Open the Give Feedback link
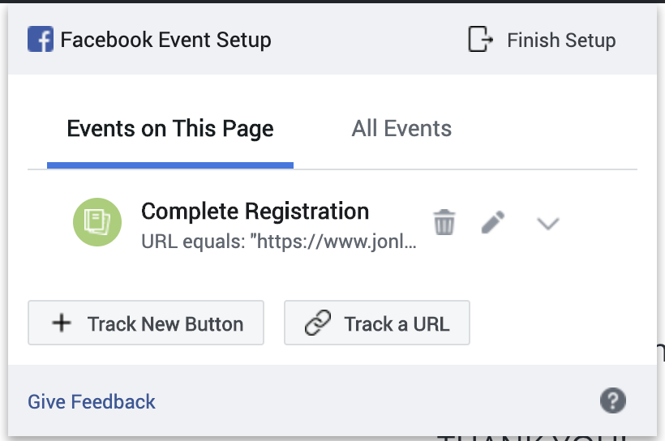 point(92,401)
